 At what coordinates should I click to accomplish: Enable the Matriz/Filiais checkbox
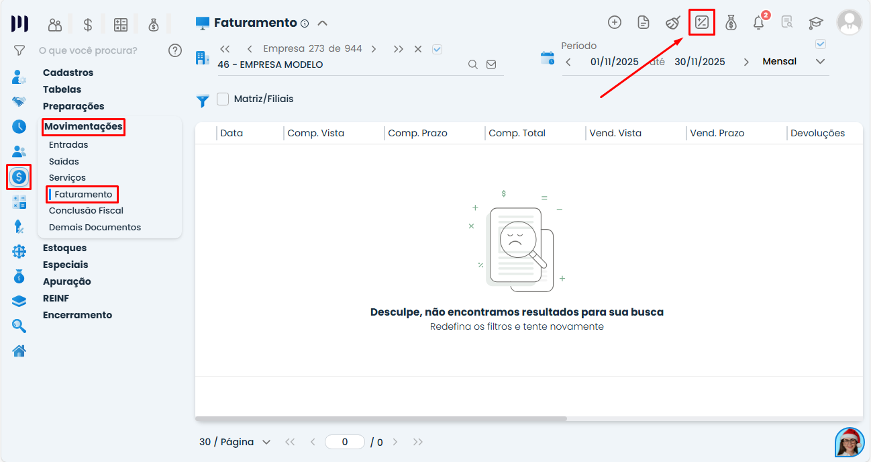pyautogui.click(x=223, y=99)
